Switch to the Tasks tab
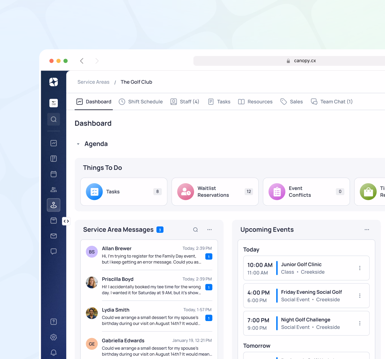The image size is (385, 359). [x=219, y=102]
